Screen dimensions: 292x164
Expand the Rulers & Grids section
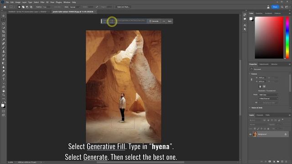point(250,108)
